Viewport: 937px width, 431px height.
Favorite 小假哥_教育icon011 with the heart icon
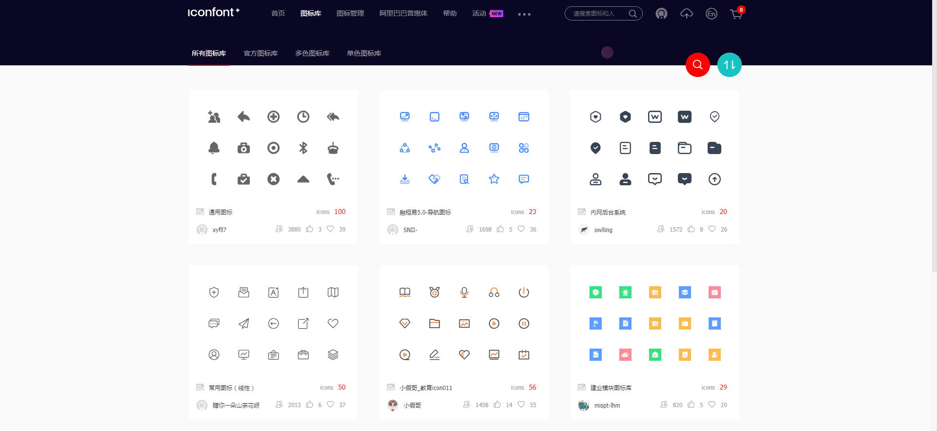point(521,405)
